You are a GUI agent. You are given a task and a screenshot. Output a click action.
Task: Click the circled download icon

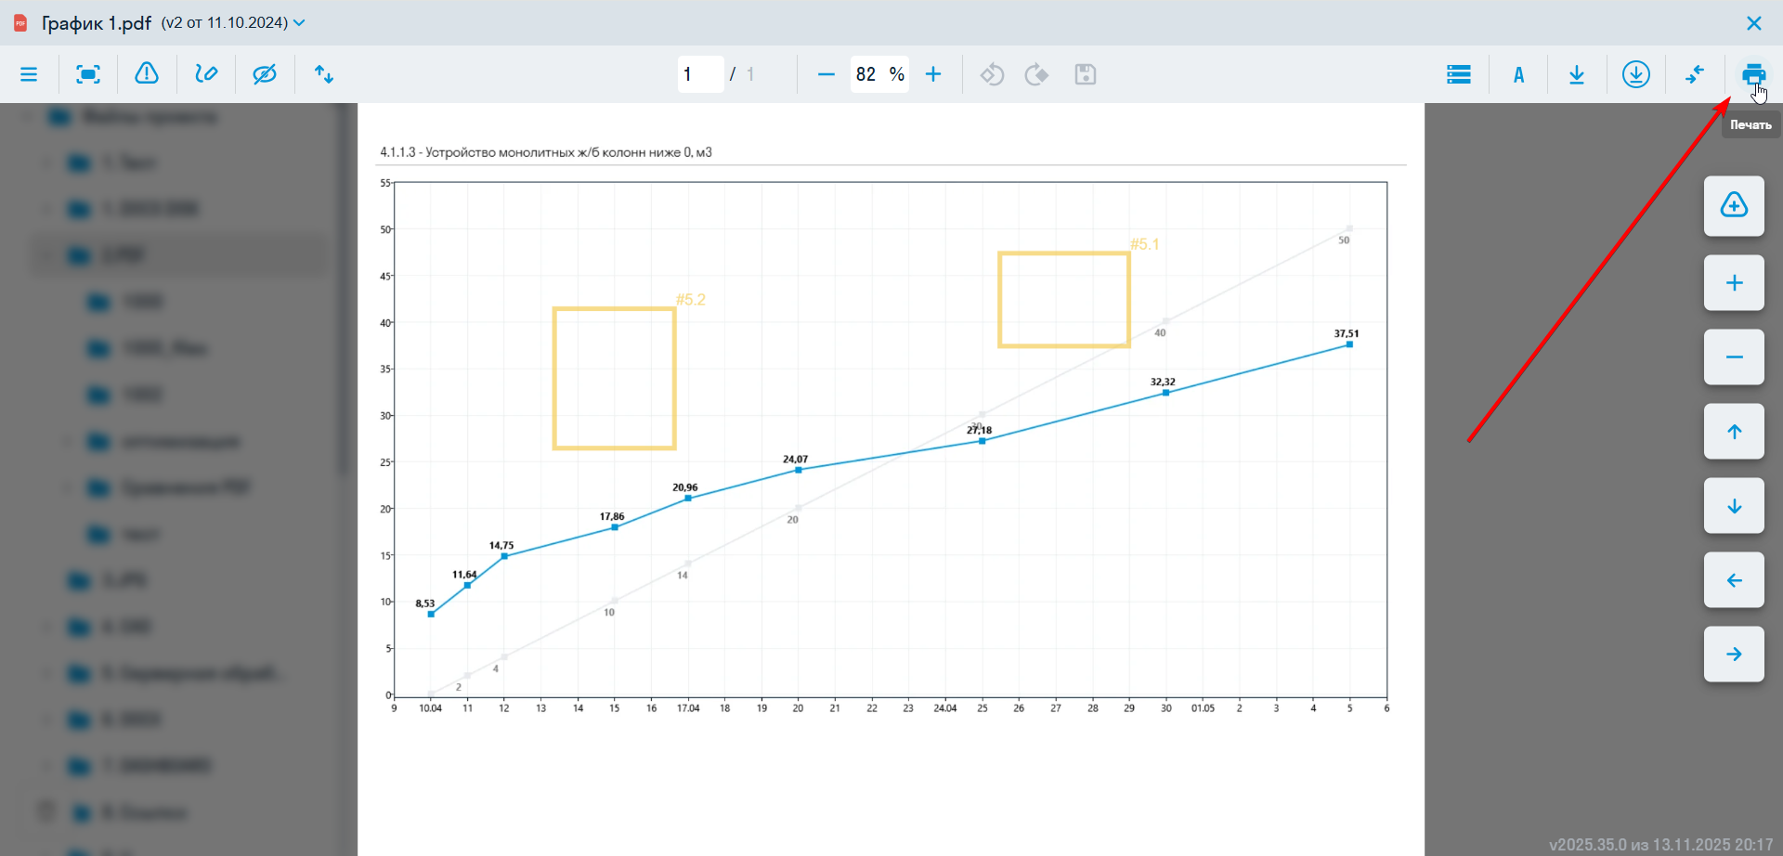pos(1635,74)
